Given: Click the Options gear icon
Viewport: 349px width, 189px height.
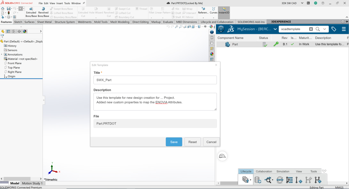Looking at the screenshot, I should [x=9, y=17].
